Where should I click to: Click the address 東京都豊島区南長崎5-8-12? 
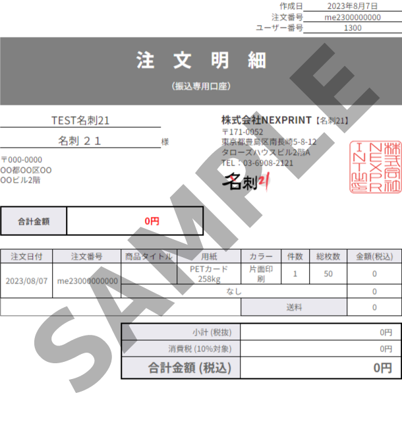(269, 142)
